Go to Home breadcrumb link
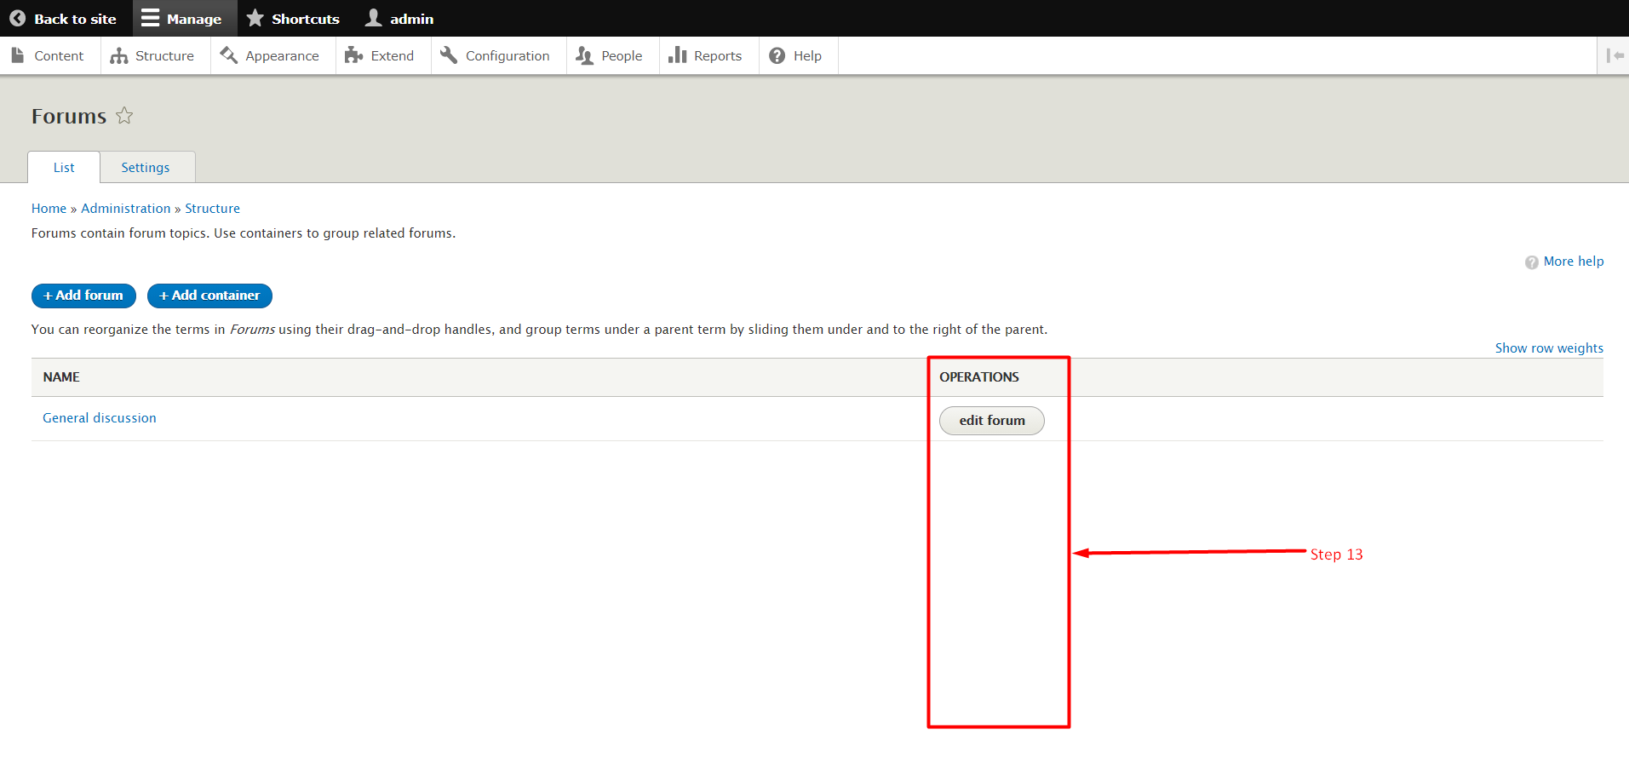The image size is (1629, 764). point(49,208)
